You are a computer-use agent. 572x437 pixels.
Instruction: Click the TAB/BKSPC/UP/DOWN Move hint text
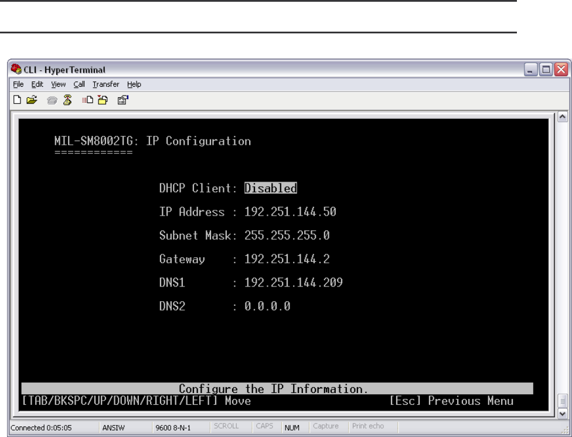click(137, 401)
